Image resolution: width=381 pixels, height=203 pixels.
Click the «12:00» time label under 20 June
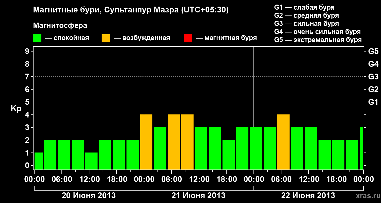(89, 179)
